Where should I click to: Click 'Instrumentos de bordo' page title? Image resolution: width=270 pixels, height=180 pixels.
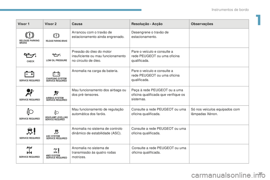(230, 10)
